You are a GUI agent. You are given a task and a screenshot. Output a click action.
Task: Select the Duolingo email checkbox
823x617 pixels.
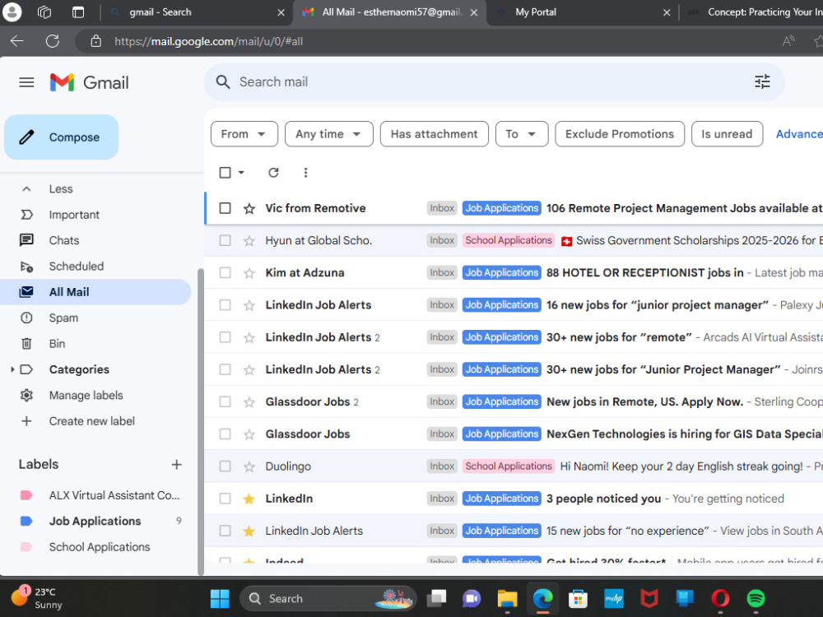coord(226,466)
